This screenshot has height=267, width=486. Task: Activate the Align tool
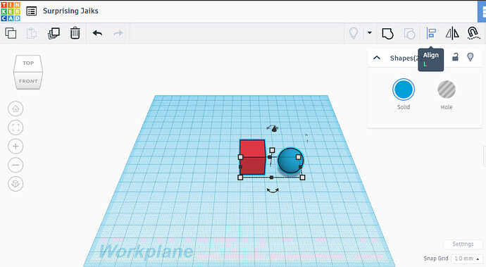[431, 33]
